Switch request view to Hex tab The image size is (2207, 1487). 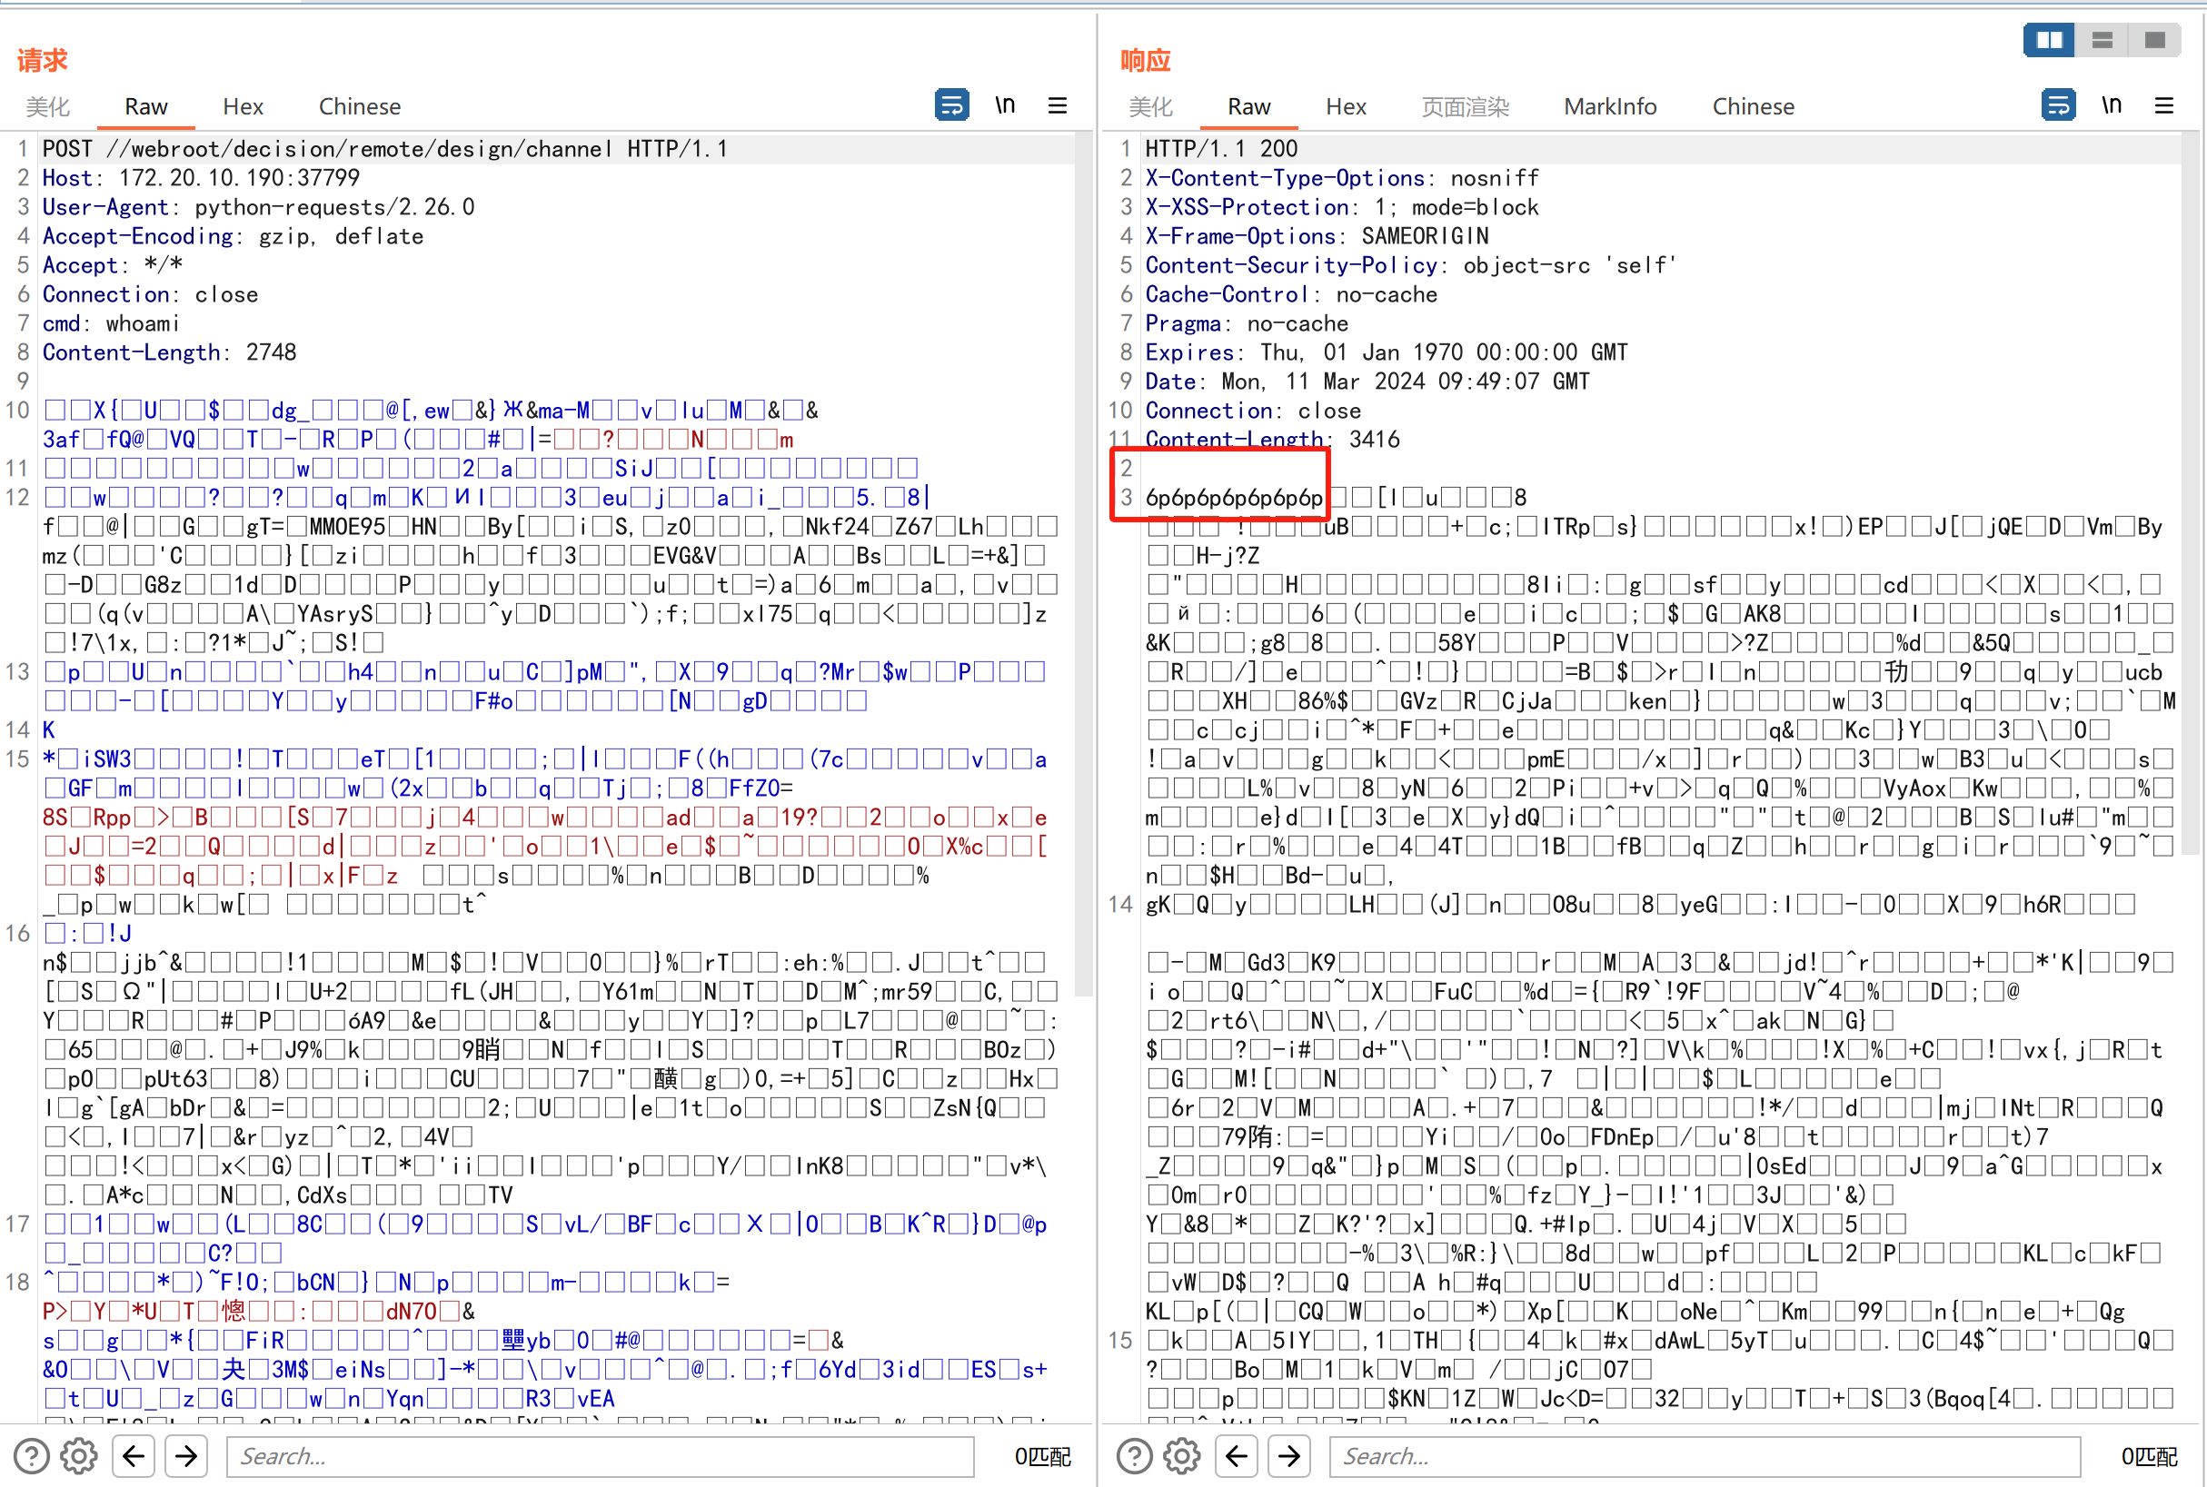coord(243,106)
